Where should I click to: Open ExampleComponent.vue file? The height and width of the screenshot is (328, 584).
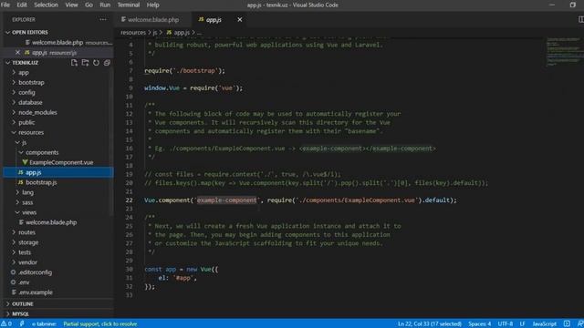(61, 162)
